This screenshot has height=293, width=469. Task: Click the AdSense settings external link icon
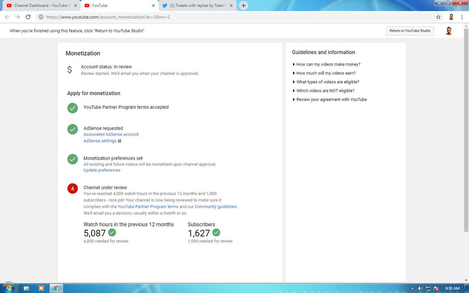pyautogui.click(x=120, y=141)
